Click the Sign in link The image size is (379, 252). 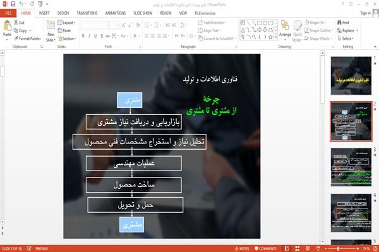click(365, 13)
